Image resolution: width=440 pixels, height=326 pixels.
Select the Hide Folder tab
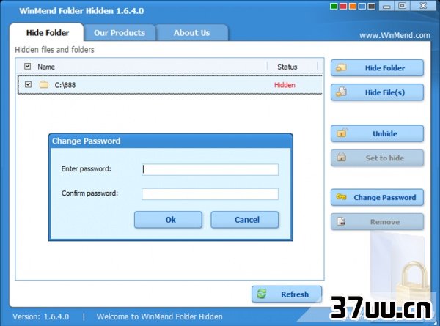[47, 33]
